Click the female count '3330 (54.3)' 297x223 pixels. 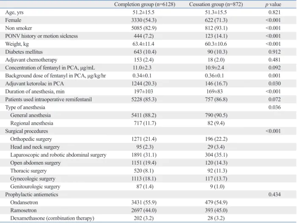(144, 20)
